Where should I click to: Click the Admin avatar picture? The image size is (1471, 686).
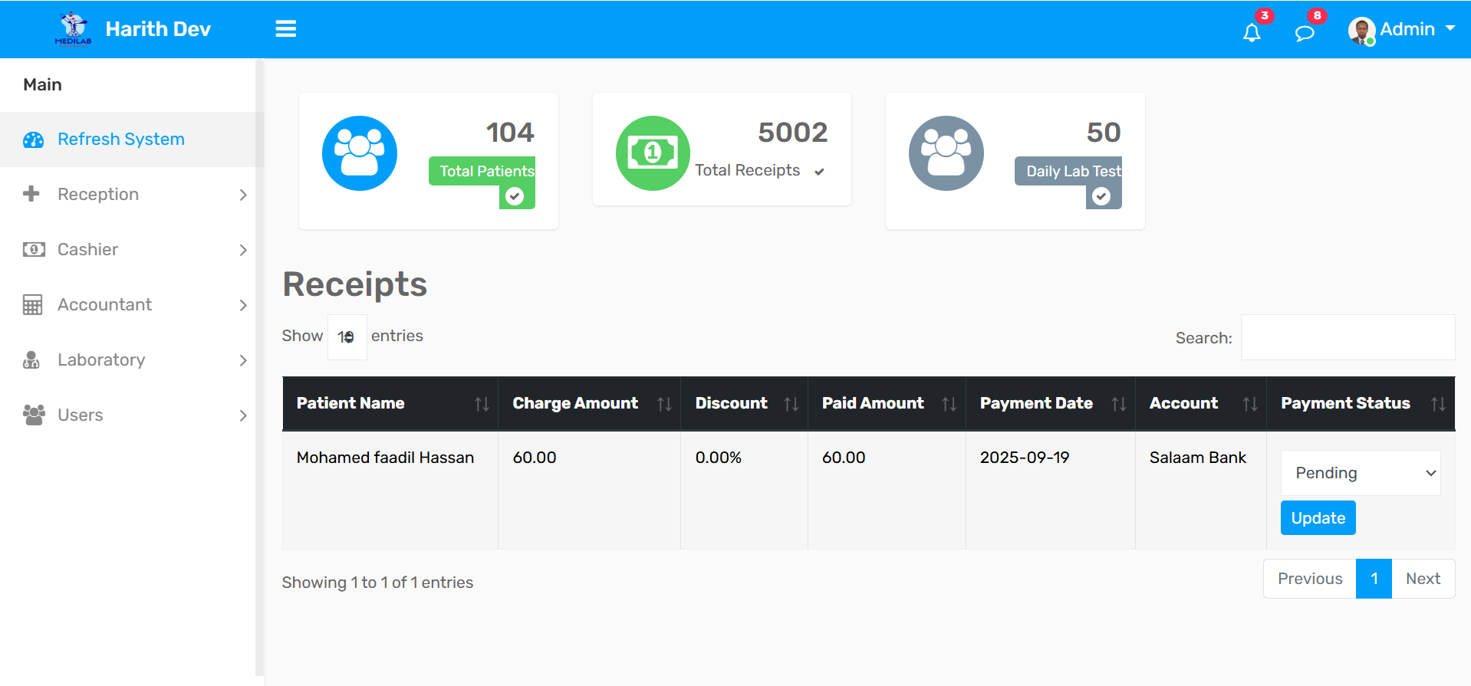click(x=1361, y=31)
